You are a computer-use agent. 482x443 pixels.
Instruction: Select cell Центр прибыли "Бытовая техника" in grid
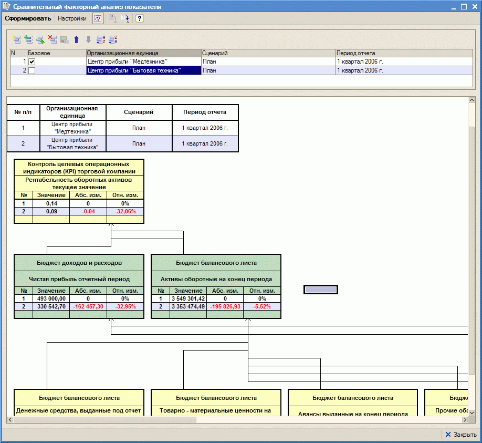click(143, 70)
